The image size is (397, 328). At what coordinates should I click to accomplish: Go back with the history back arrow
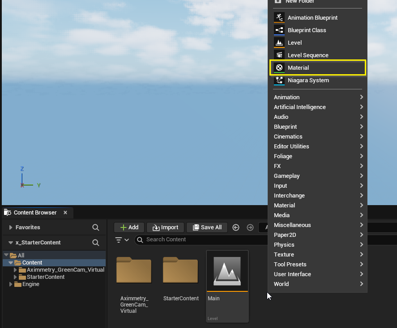pyautogui.click(x=236, y=227)
